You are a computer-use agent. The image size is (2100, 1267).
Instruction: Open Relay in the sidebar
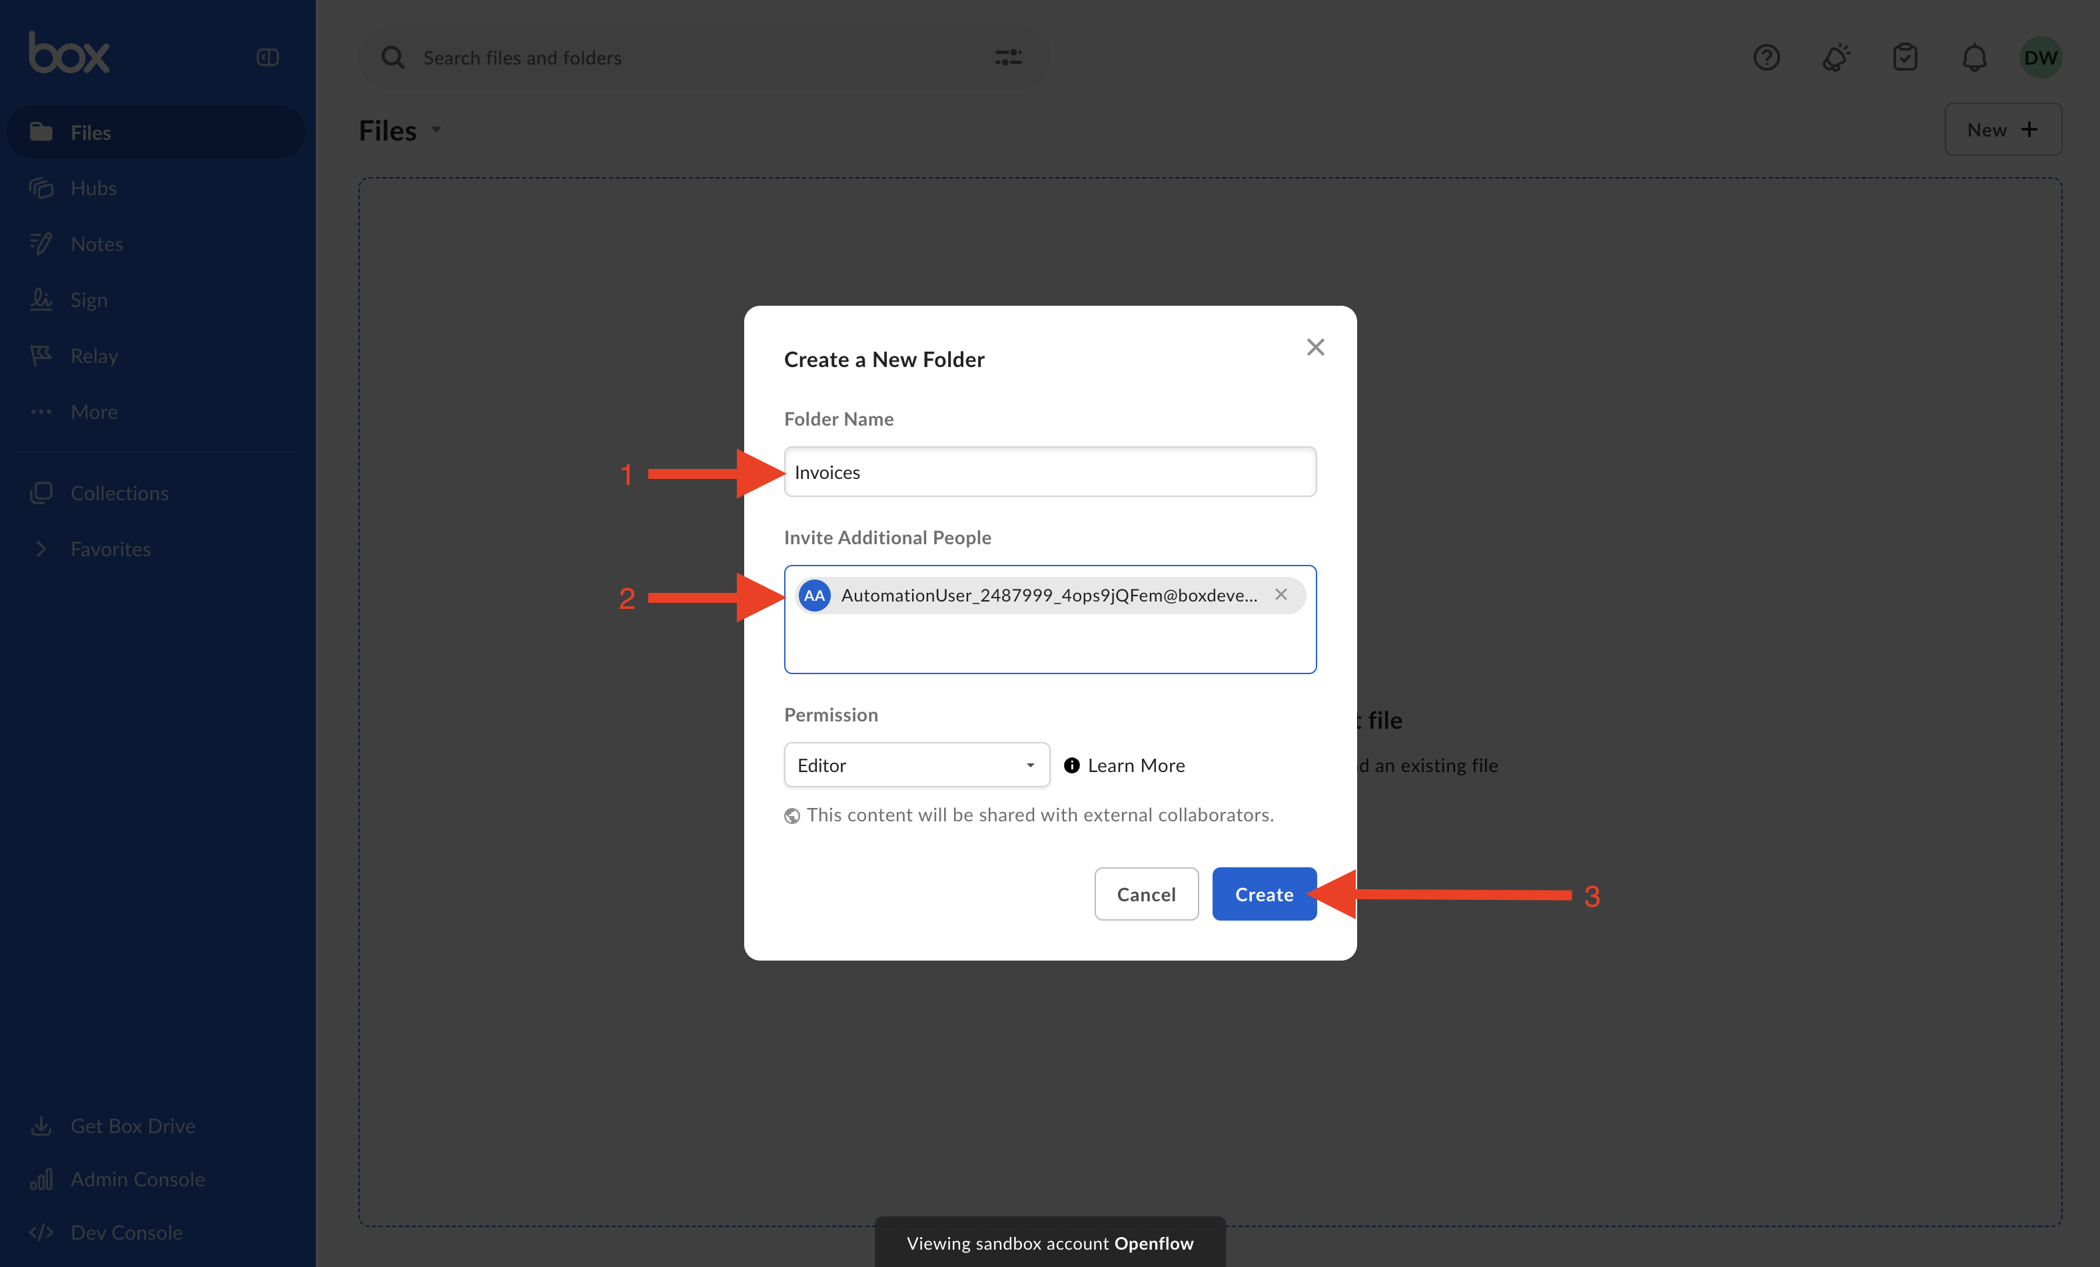point(94,355)
